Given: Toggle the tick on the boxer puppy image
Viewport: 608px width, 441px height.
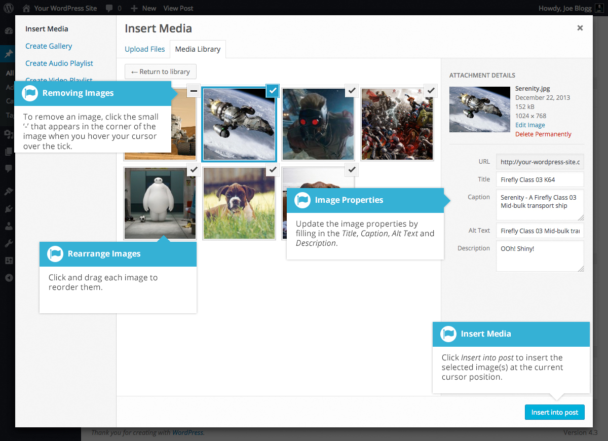Looking at the screenshot, I should coord(273,170).
